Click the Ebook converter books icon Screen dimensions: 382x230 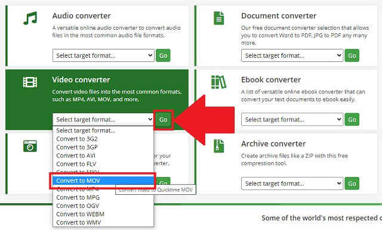point(218,82)
